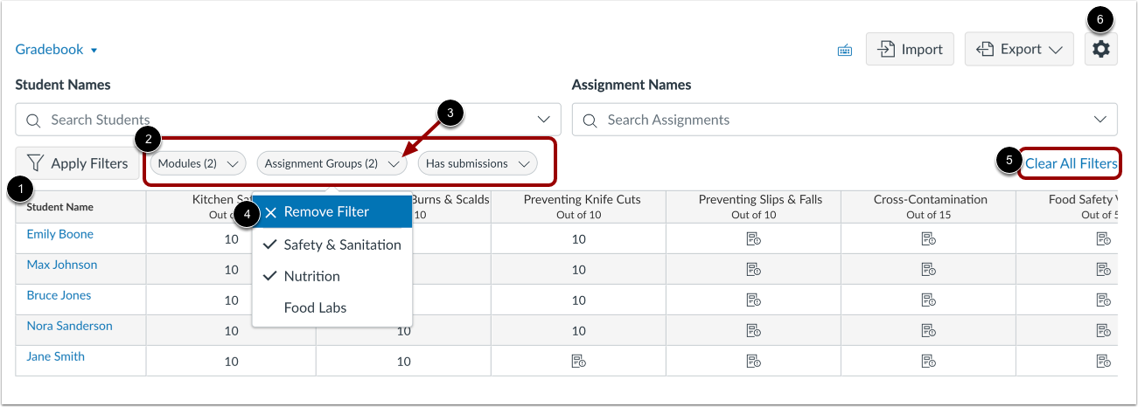The image size is (1138, 407).
Task: Open Emily Boone's Preventing Slips & Falls submission icon
Action: pyautogui.click(x=752, y=239)
